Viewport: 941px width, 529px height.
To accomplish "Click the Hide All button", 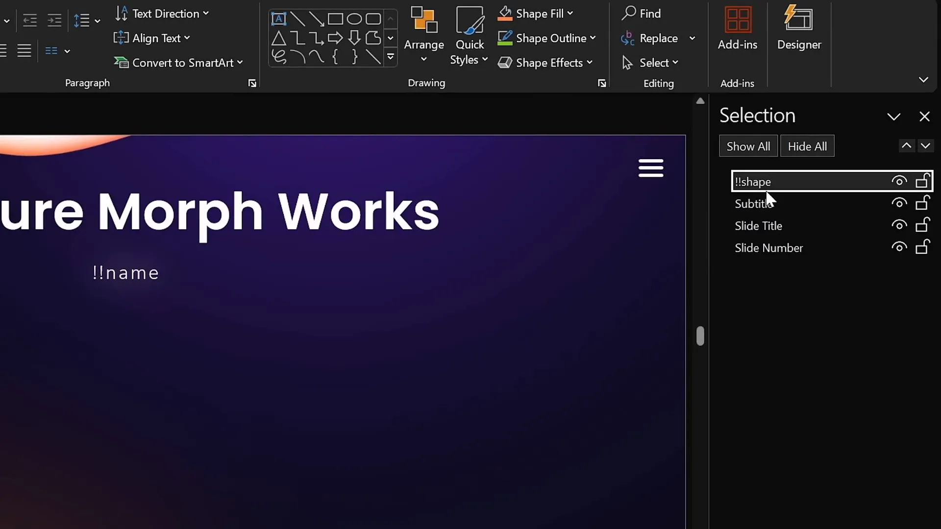I will 807,146.
